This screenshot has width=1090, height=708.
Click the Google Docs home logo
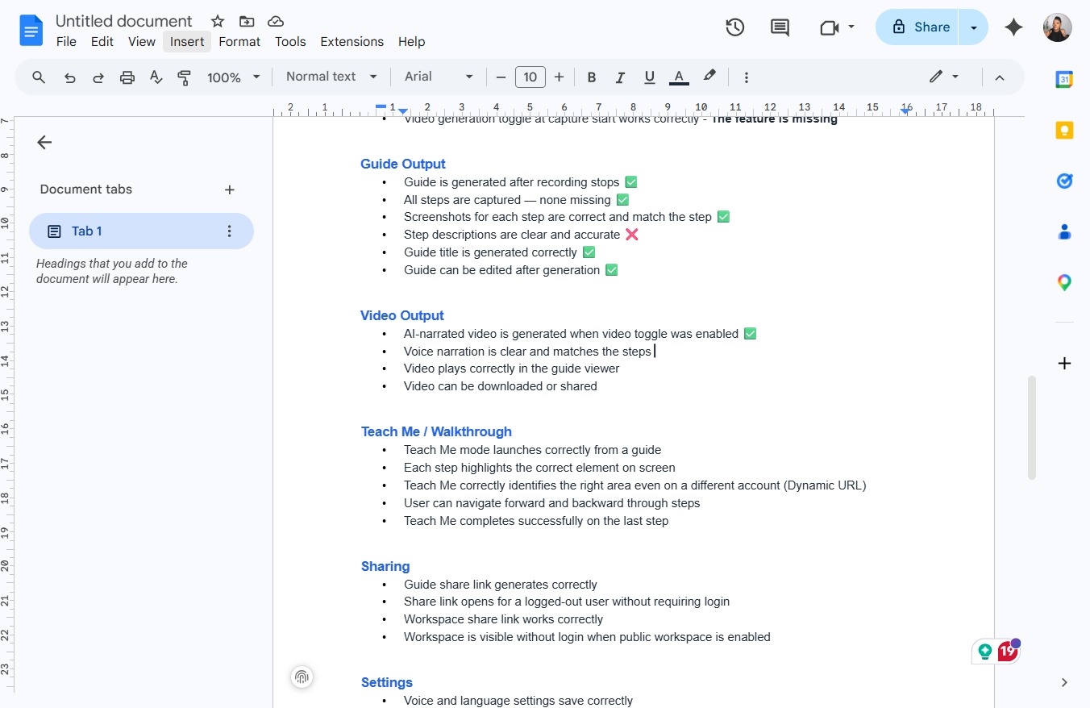coord(31,31)
